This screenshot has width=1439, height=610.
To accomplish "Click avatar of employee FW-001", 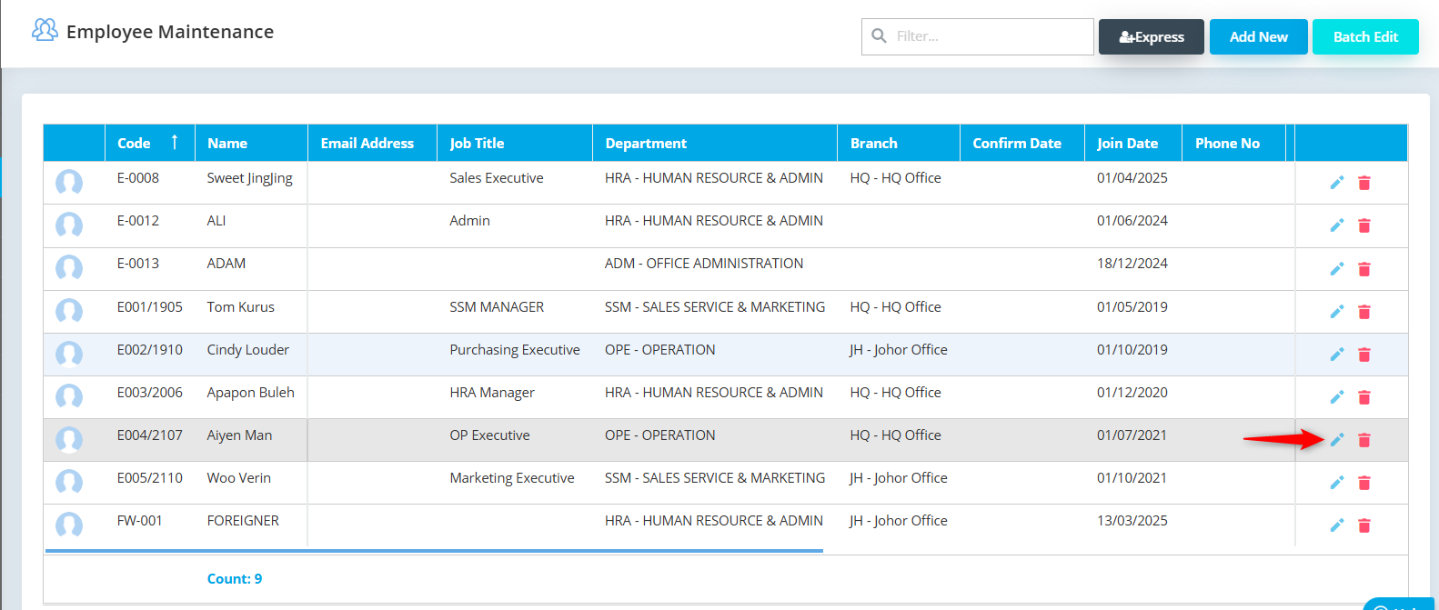I will pos(69,525).
